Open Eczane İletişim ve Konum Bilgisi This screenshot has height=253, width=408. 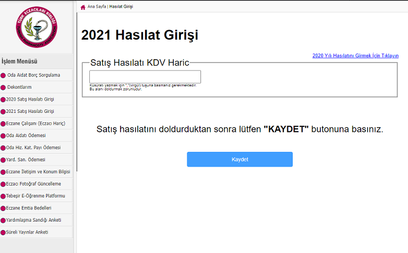[x=38, y=171]
